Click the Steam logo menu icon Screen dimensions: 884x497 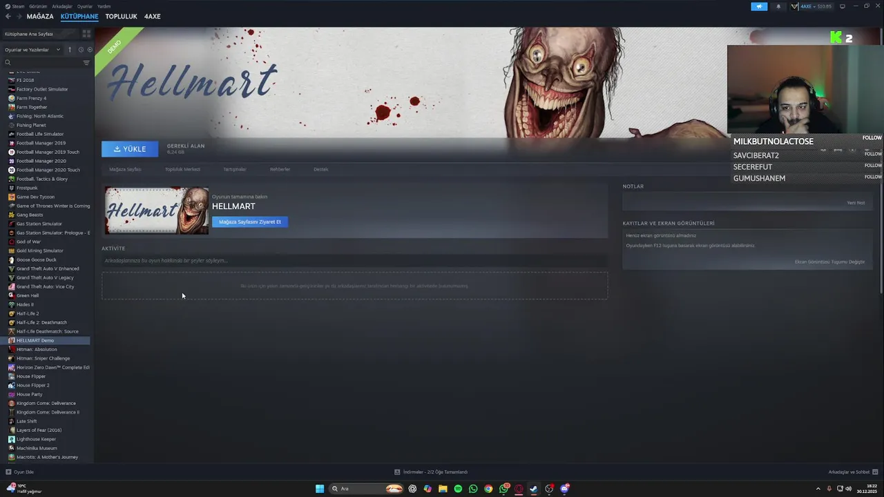coord(7,6)
